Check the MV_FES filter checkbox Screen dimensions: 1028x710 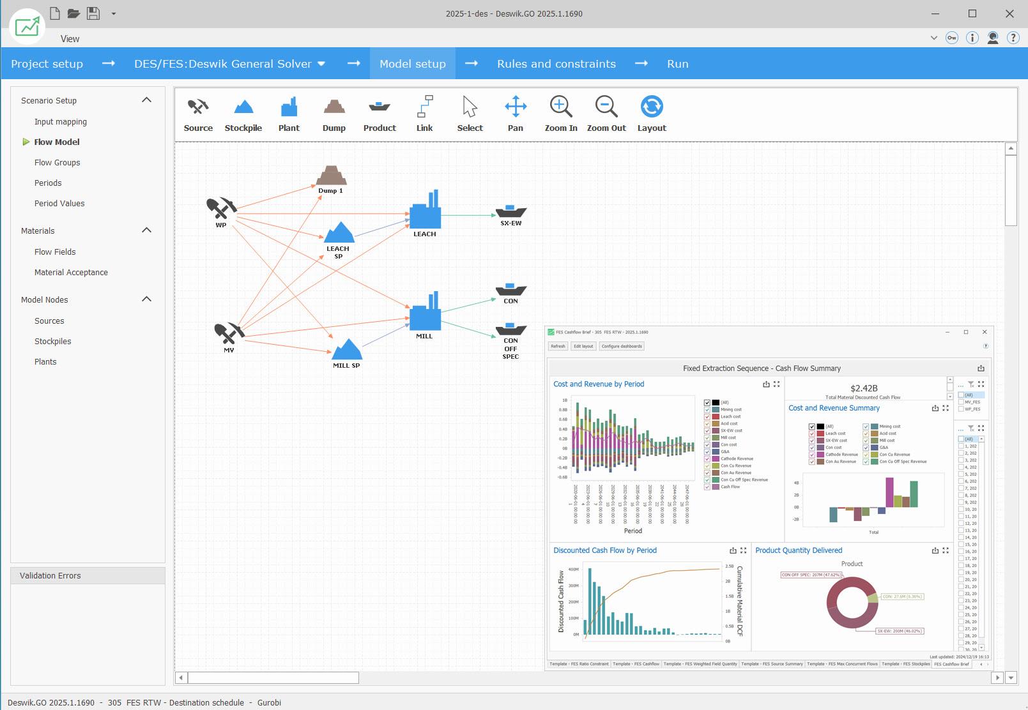[961, 402]
